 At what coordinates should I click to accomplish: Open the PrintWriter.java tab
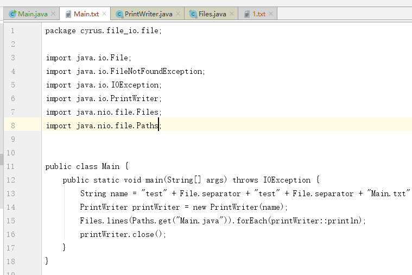pos(148,14)
